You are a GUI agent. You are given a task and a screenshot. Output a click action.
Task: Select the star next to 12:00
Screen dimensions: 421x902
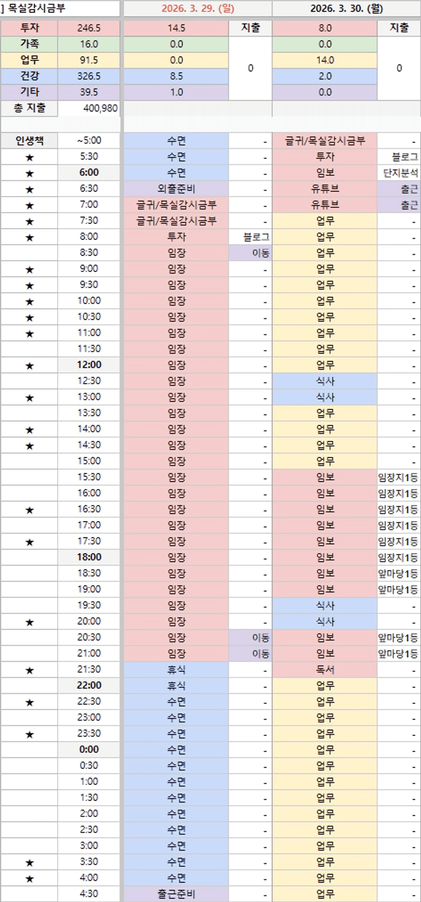click(30, 366)
